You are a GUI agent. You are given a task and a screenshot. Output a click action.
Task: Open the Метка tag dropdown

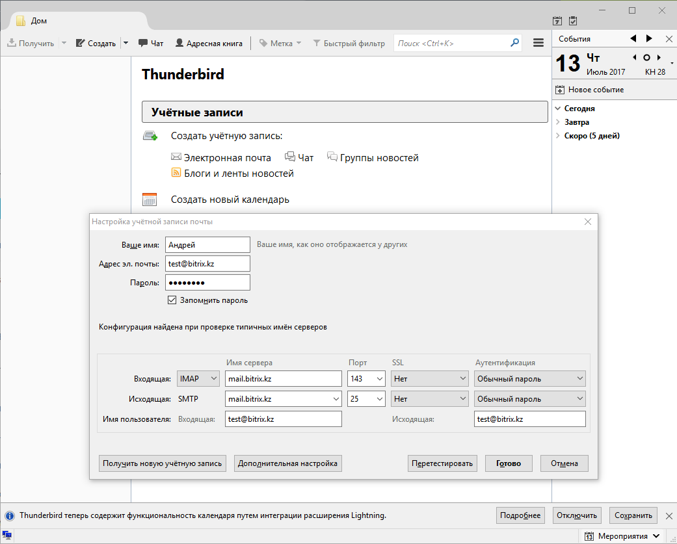(x=280, y=43)
